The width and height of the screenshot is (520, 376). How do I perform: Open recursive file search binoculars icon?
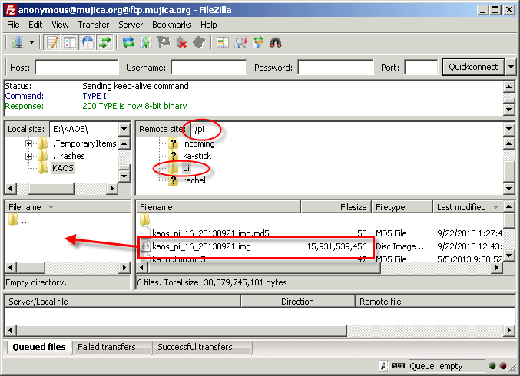coord(276,43)
